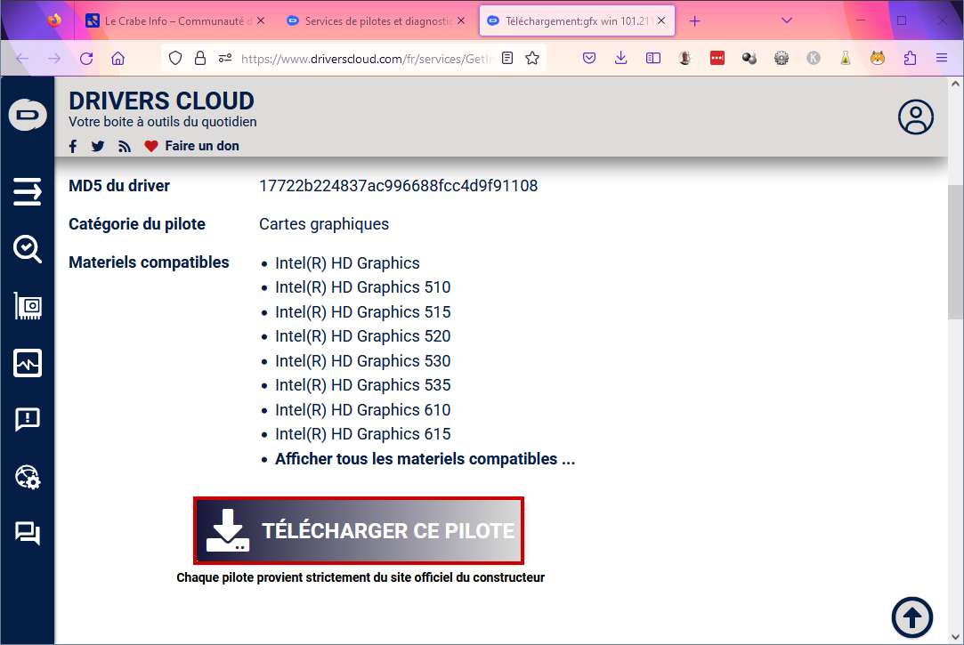Click the URL address field

click(367, 59)
